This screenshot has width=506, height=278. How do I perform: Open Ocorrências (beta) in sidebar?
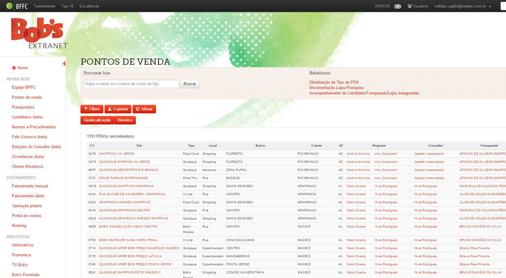pos(28,157)
